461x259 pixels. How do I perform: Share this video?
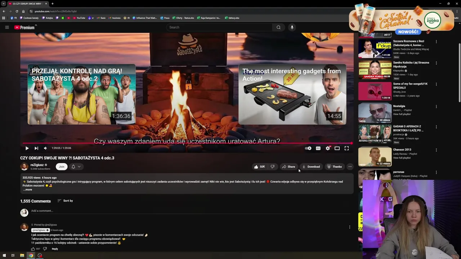coord(288,167)
